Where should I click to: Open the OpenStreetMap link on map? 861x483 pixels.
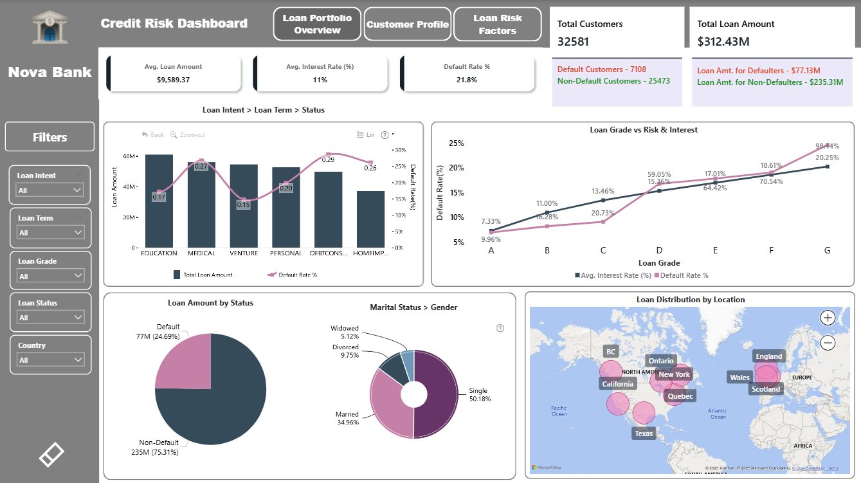[x=809, y=468]
